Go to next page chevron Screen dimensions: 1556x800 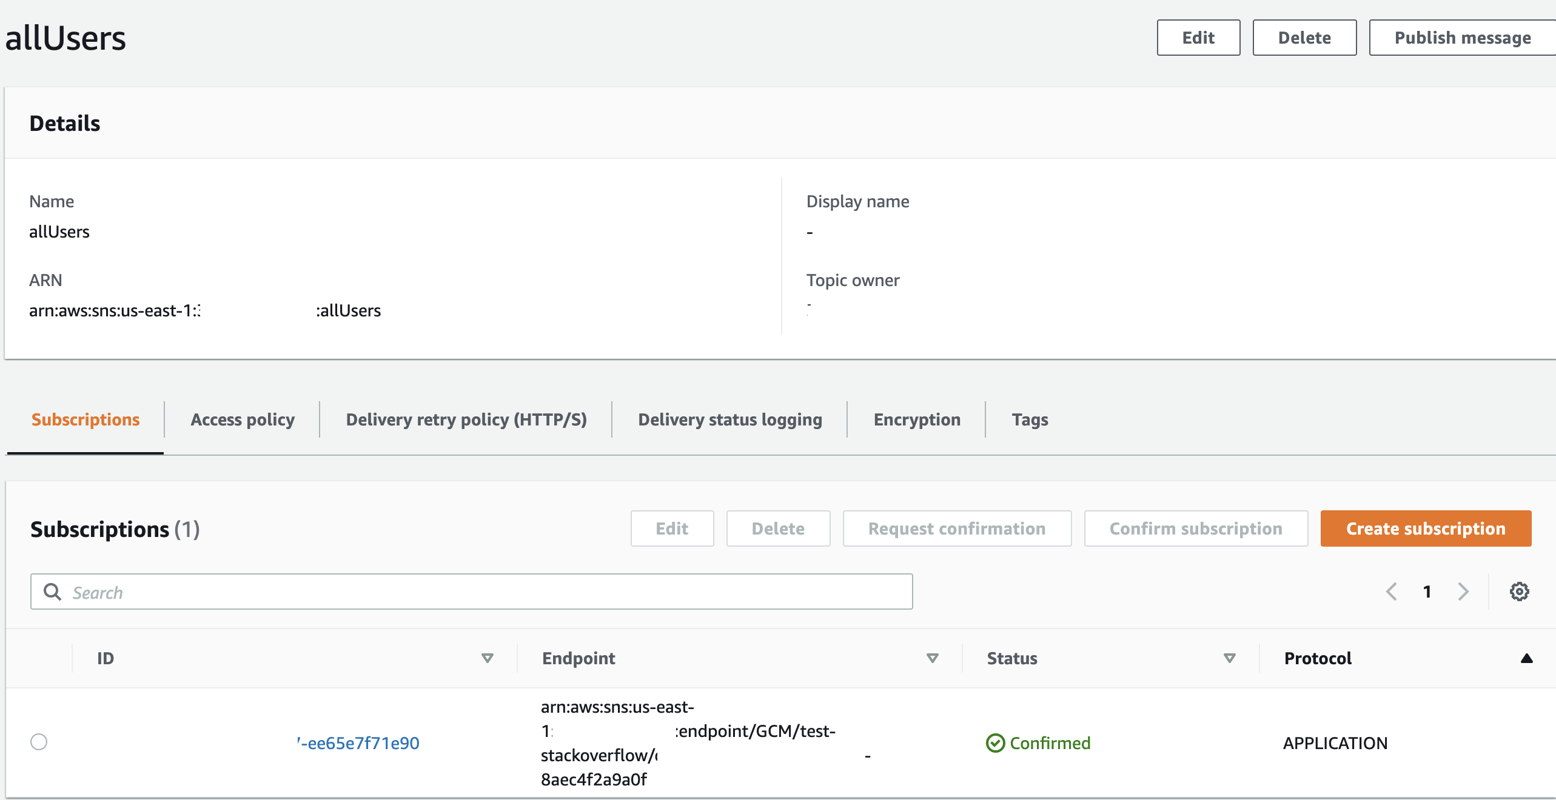pyautogui.click(x=1463, y=592)
